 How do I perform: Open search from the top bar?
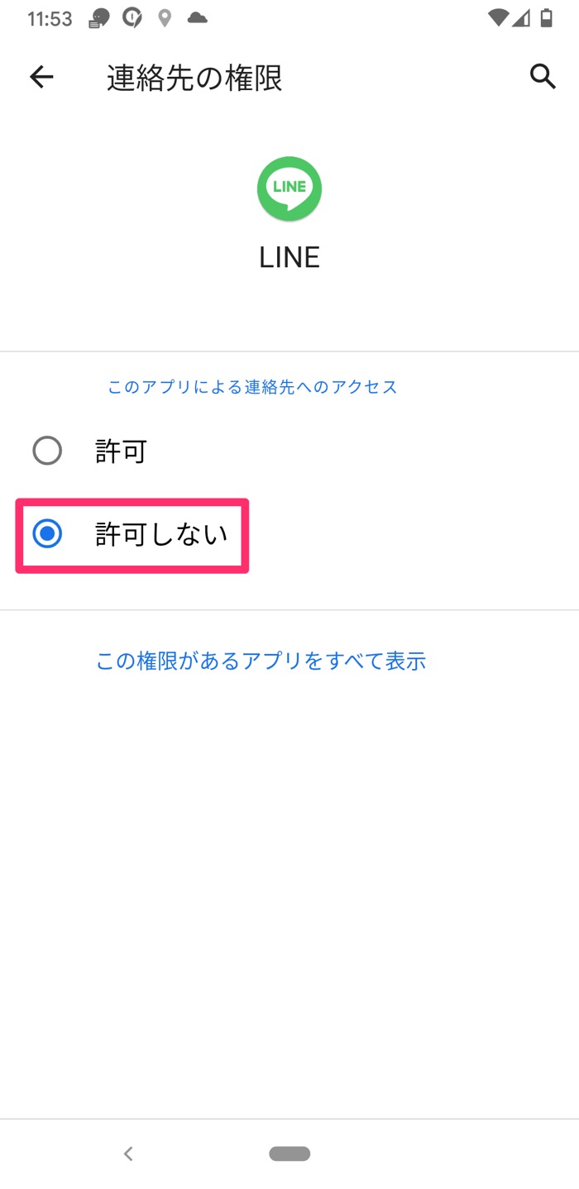click(x=543, y=77)
